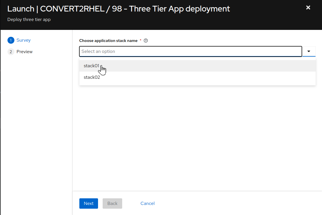Toggle the stack name dropdown arrow
The width and height of the screenshot is (322, 215).
click(x=309, y=51)
